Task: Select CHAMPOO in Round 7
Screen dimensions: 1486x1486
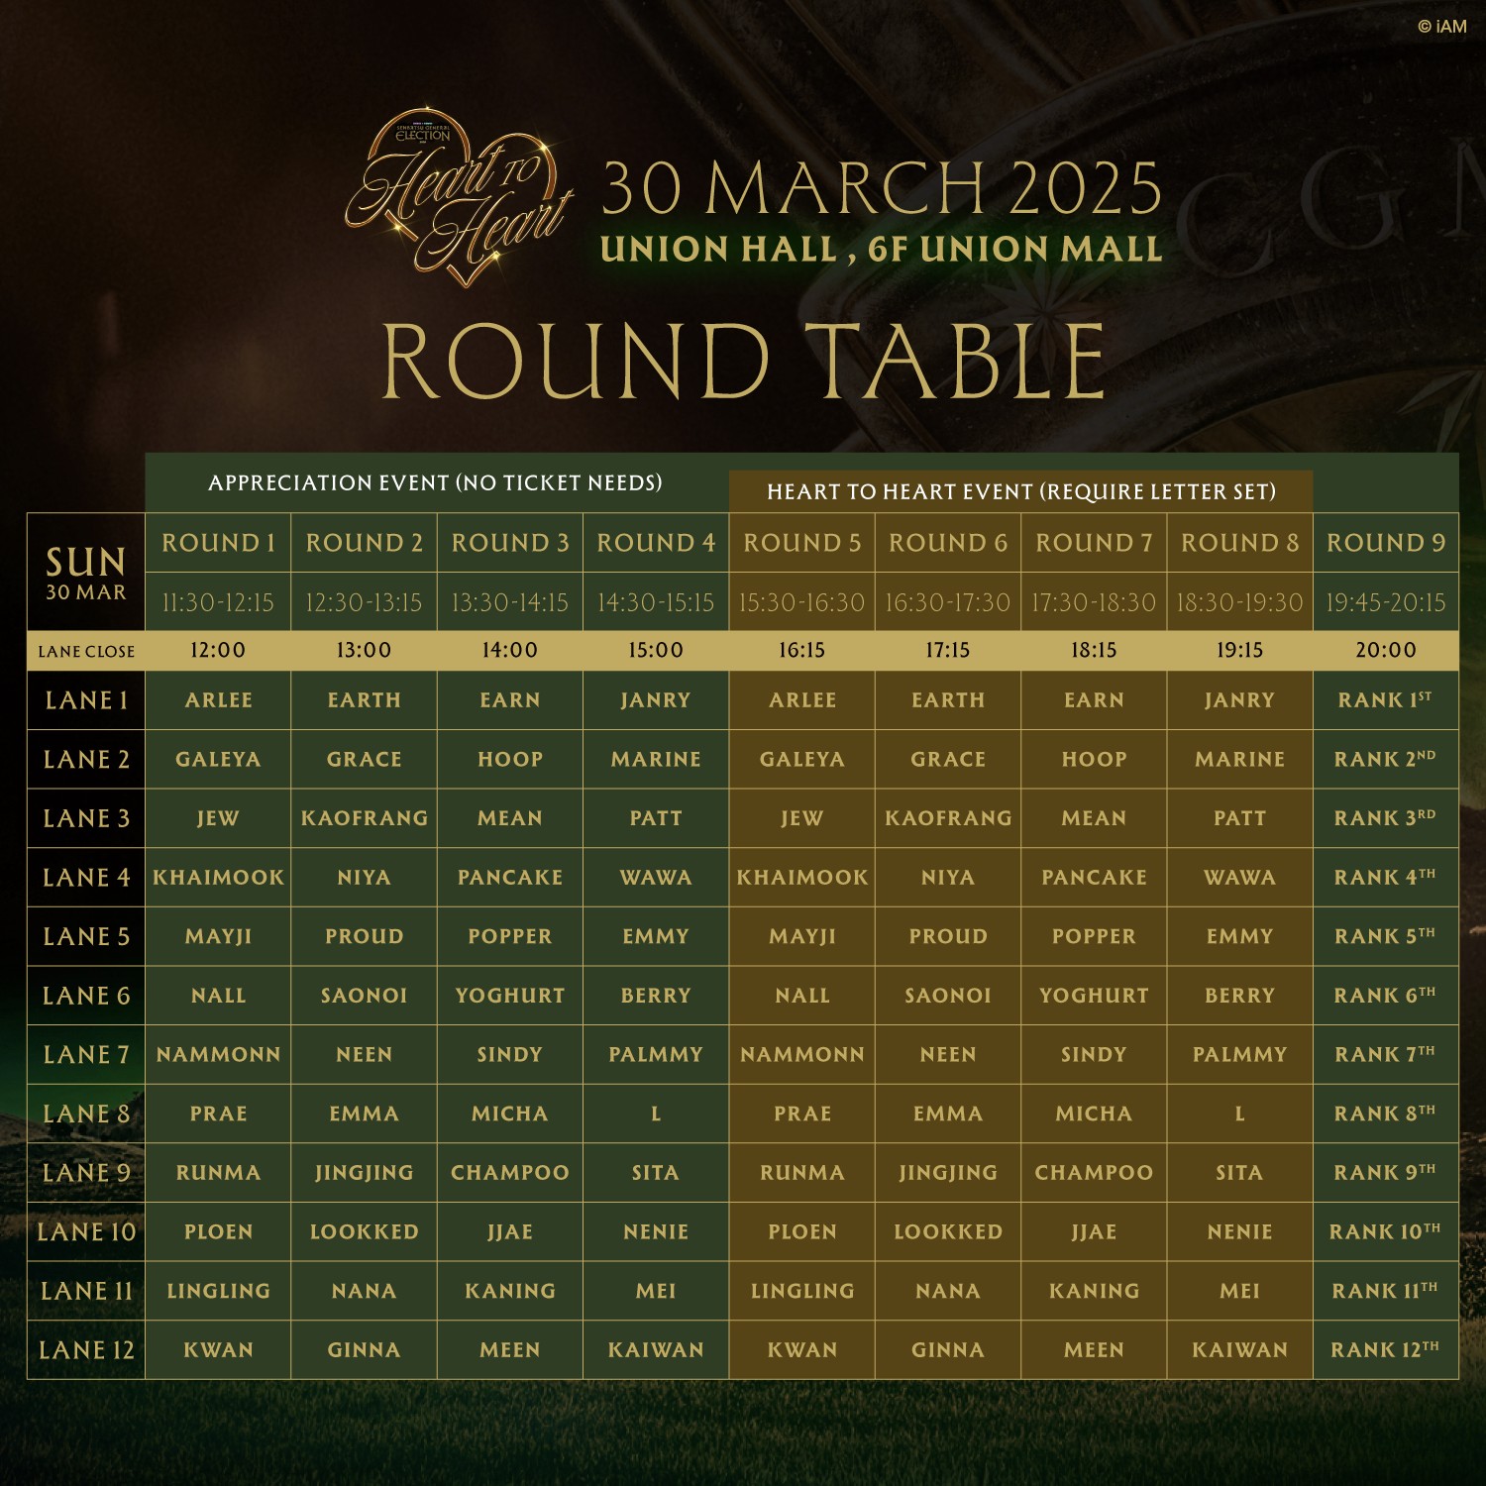Action: 1094,1173
